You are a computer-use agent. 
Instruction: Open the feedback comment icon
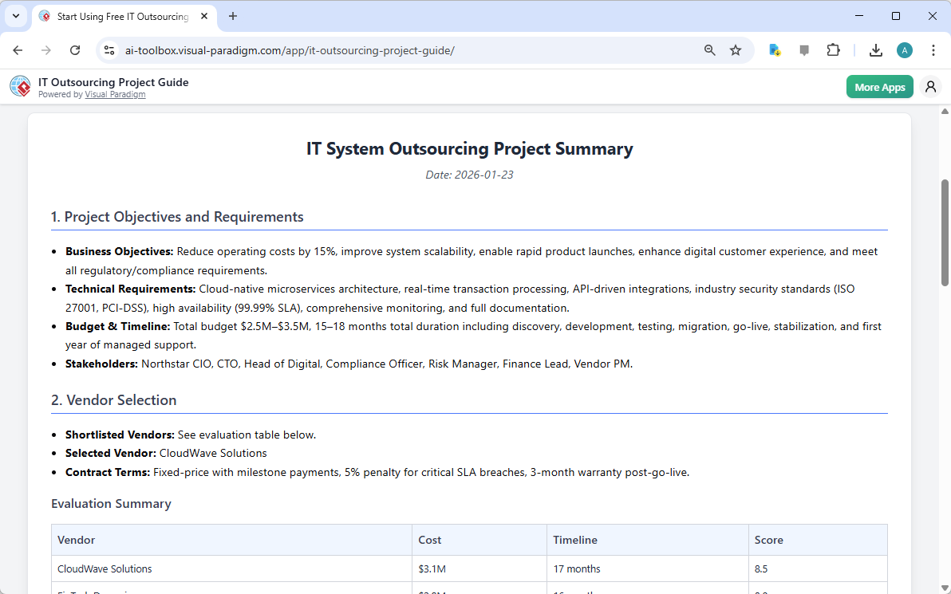coord(804,49)
